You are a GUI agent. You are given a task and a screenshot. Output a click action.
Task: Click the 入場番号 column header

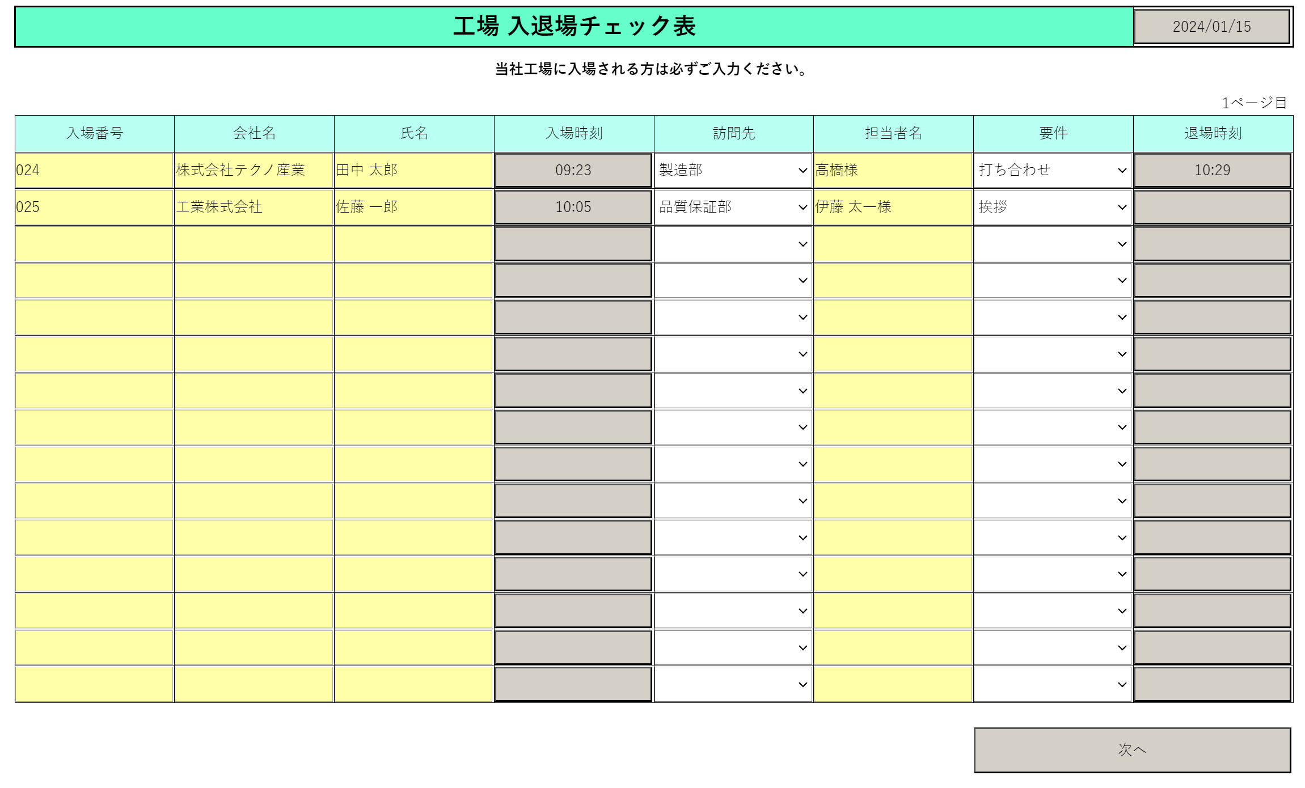tap(94, 133)
